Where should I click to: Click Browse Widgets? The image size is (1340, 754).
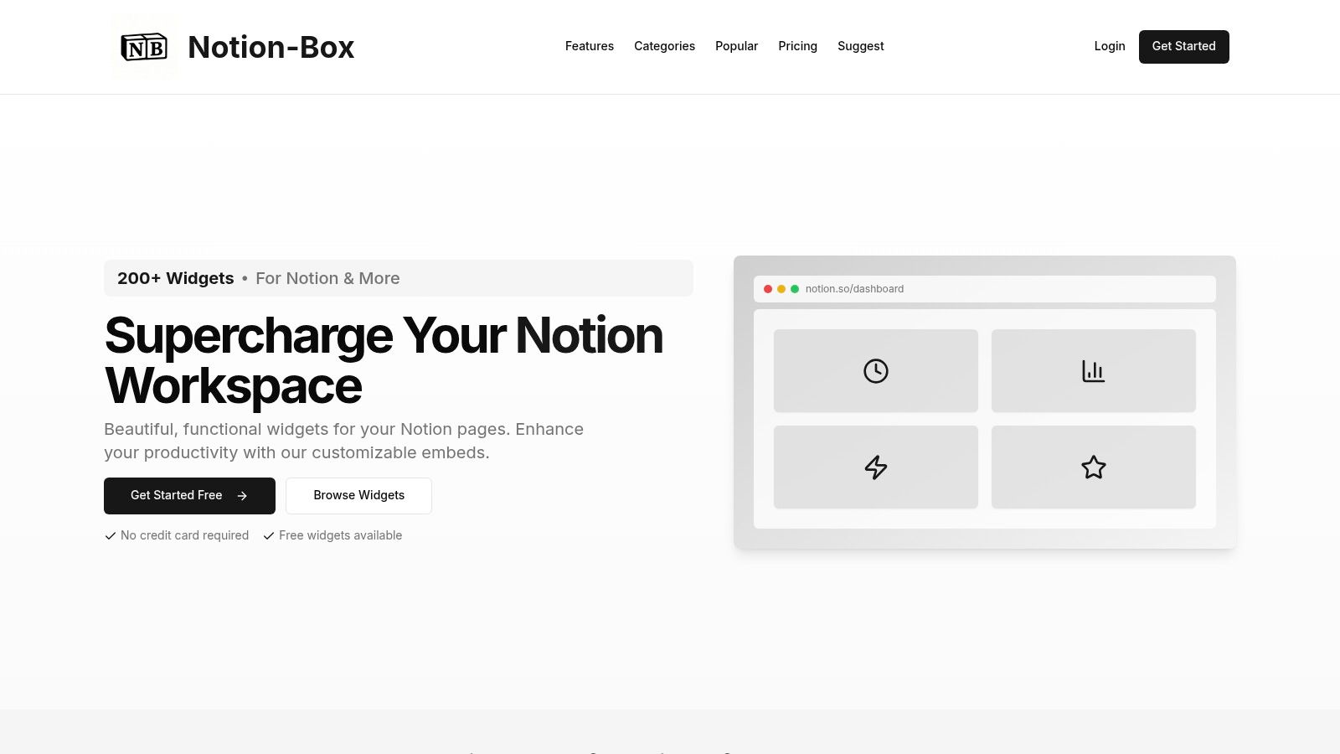(x=358, y=495)
